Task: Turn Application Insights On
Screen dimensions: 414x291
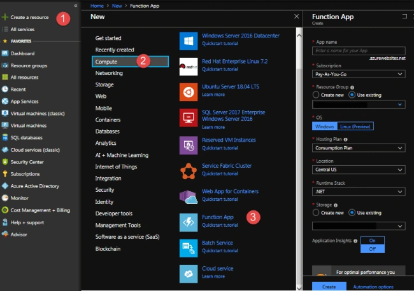Action: (x=373, y=240)
